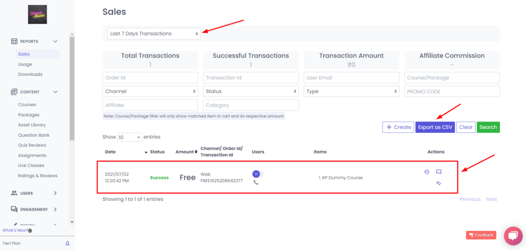Open the chat support bubble
This screenshot has height=250, width=526.
pos(513,236)
